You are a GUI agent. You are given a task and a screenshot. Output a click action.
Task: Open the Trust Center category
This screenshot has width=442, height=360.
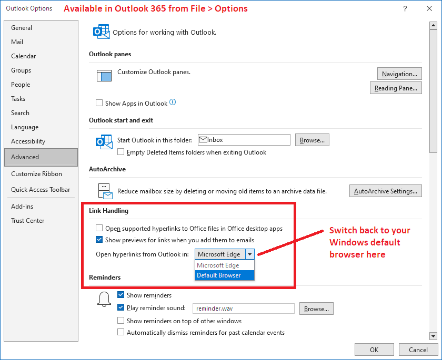[28, 221]
